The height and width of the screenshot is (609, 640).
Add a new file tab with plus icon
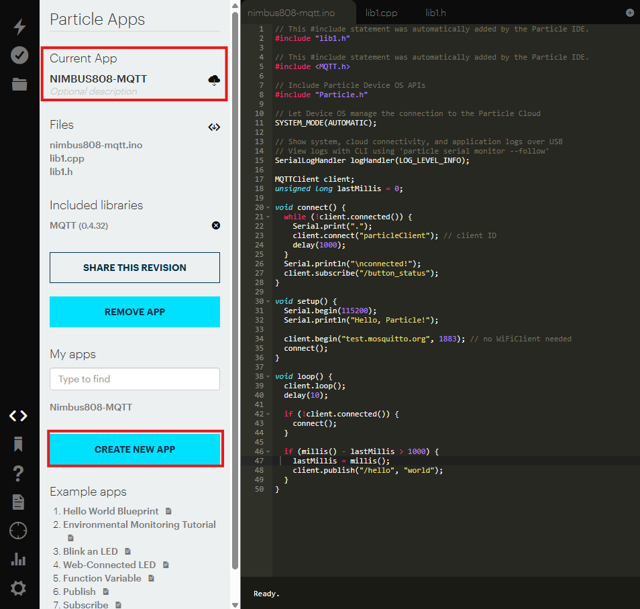630,13
